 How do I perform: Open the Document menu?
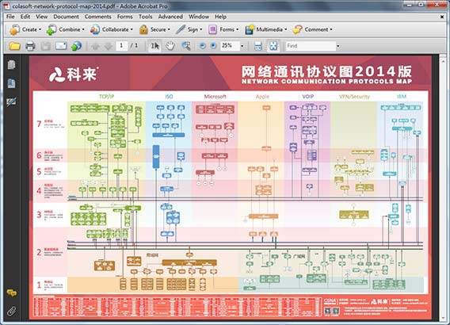tap(66, 17)
